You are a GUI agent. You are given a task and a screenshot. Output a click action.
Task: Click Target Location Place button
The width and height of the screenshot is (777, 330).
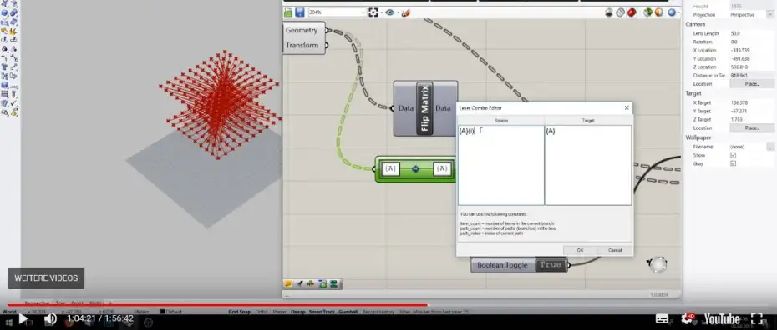tap(752, 128)
